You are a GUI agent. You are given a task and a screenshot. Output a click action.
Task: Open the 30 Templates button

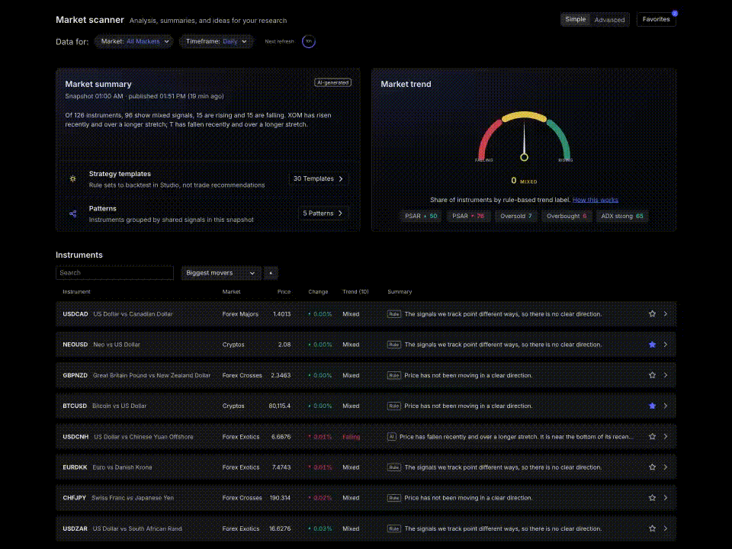point(318,178)
